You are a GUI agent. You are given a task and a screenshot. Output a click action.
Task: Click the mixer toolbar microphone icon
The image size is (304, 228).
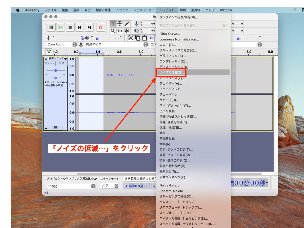coord(49,38)
